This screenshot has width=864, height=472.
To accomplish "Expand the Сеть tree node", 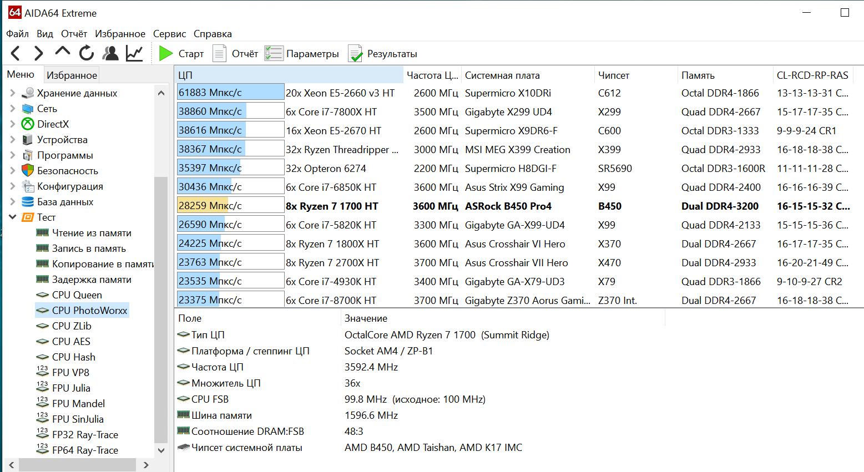I will (x=12, y=109).
